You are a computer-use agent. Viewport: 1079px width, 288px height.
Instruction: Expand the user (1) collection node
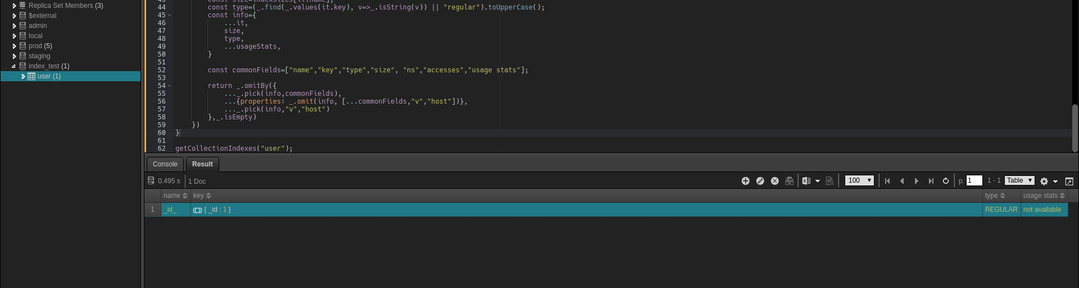pyautogui.click(x=23, y=76)
